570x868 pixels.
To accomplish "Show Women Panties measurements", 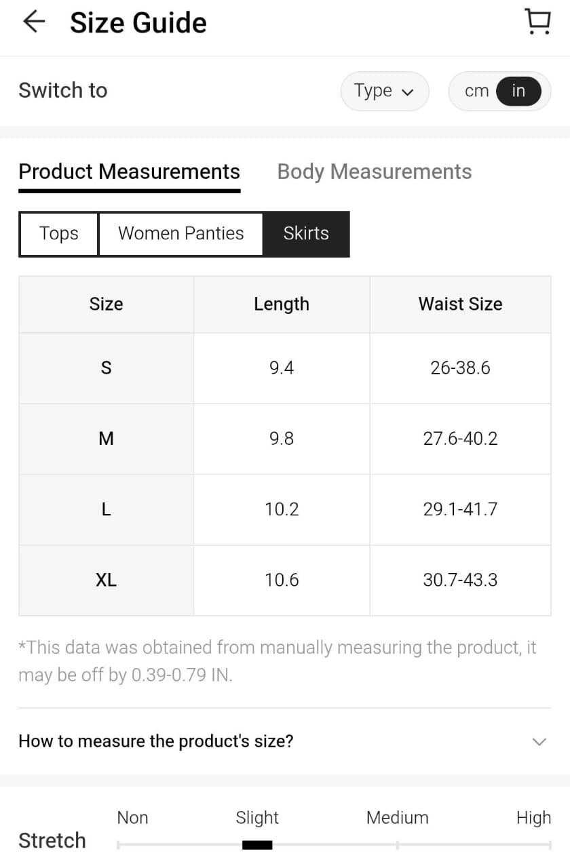I will (180, 234).
